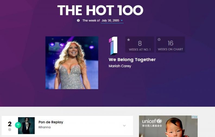Viewport: 215px width, 137px height.
Task: Click the Rihanna album thumbnail
Action: 26,126
